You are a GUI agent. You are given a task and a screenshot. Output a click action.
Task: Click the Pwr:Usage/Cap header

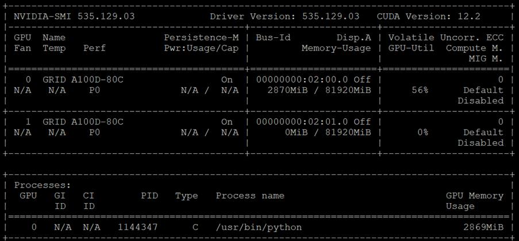201,48
